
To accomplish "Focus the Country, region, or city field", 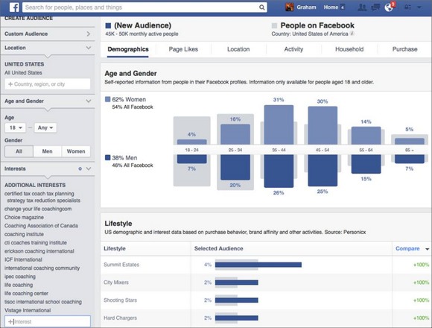I will pos(48,84).
